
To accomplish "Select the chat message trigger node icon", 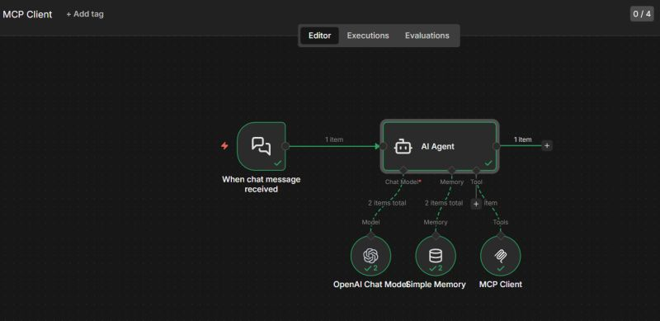I will [262, 146].
